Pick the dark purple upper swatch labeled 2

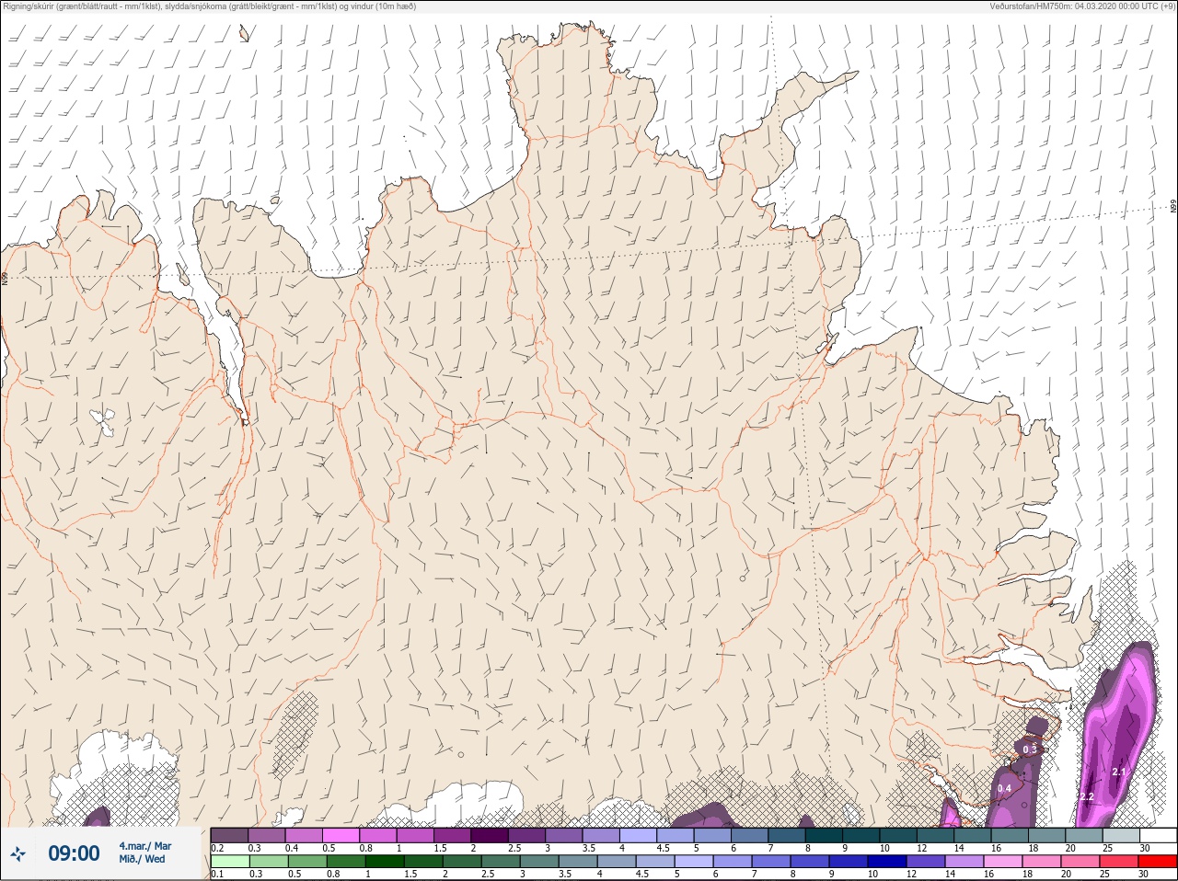pos(490,835)
